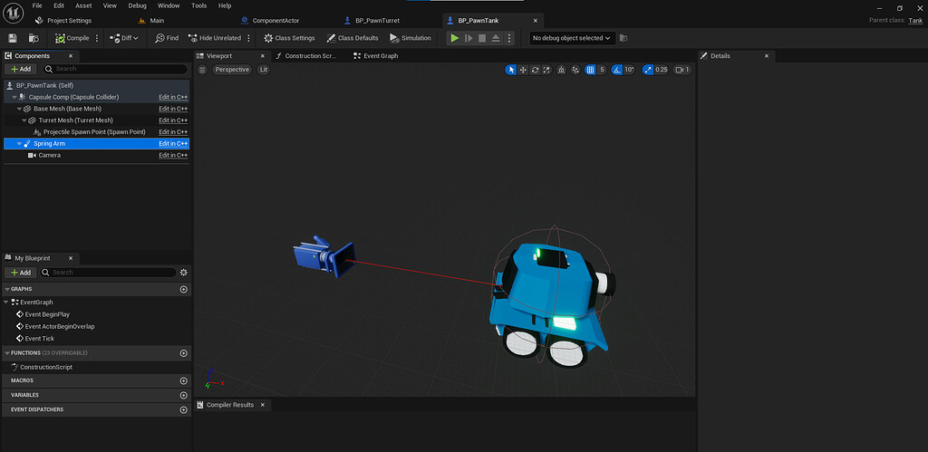Open the My Blueprint settings gear
The width and height of the screenshot is (928, 452).
tap(184, 272)
